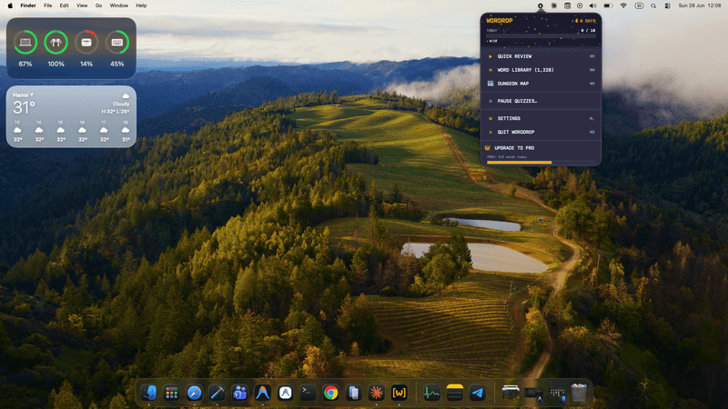Switch input source via VI icon
The image size is (728, 409).
point(640,6)
